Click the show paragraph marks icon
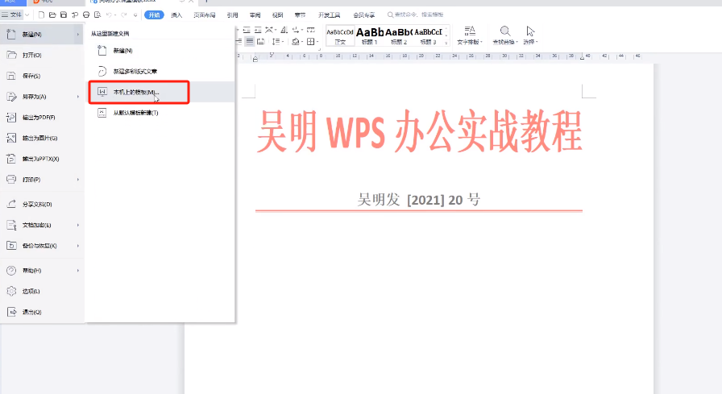The width and height of the screenshot is (722, 394). pos(297,30)
